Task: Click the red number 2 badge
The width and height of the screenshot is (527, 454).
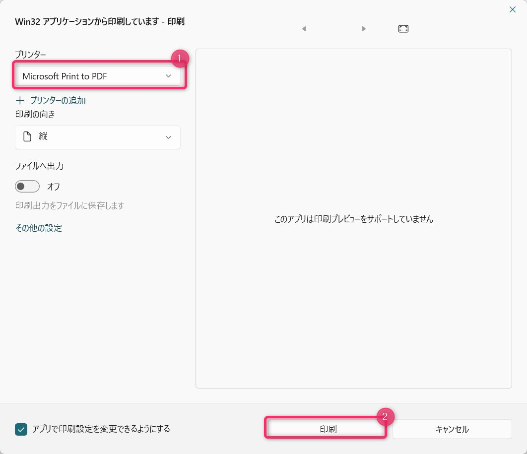Action: coord(385,416)
